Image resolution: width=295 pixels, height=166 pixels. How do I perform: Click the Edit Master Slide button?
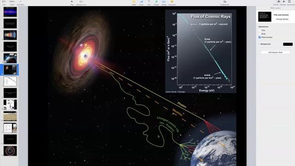tap(275, 52)
